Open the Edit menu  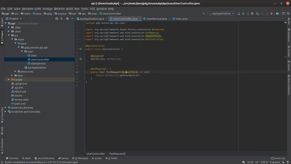click(x=10, y=9)
